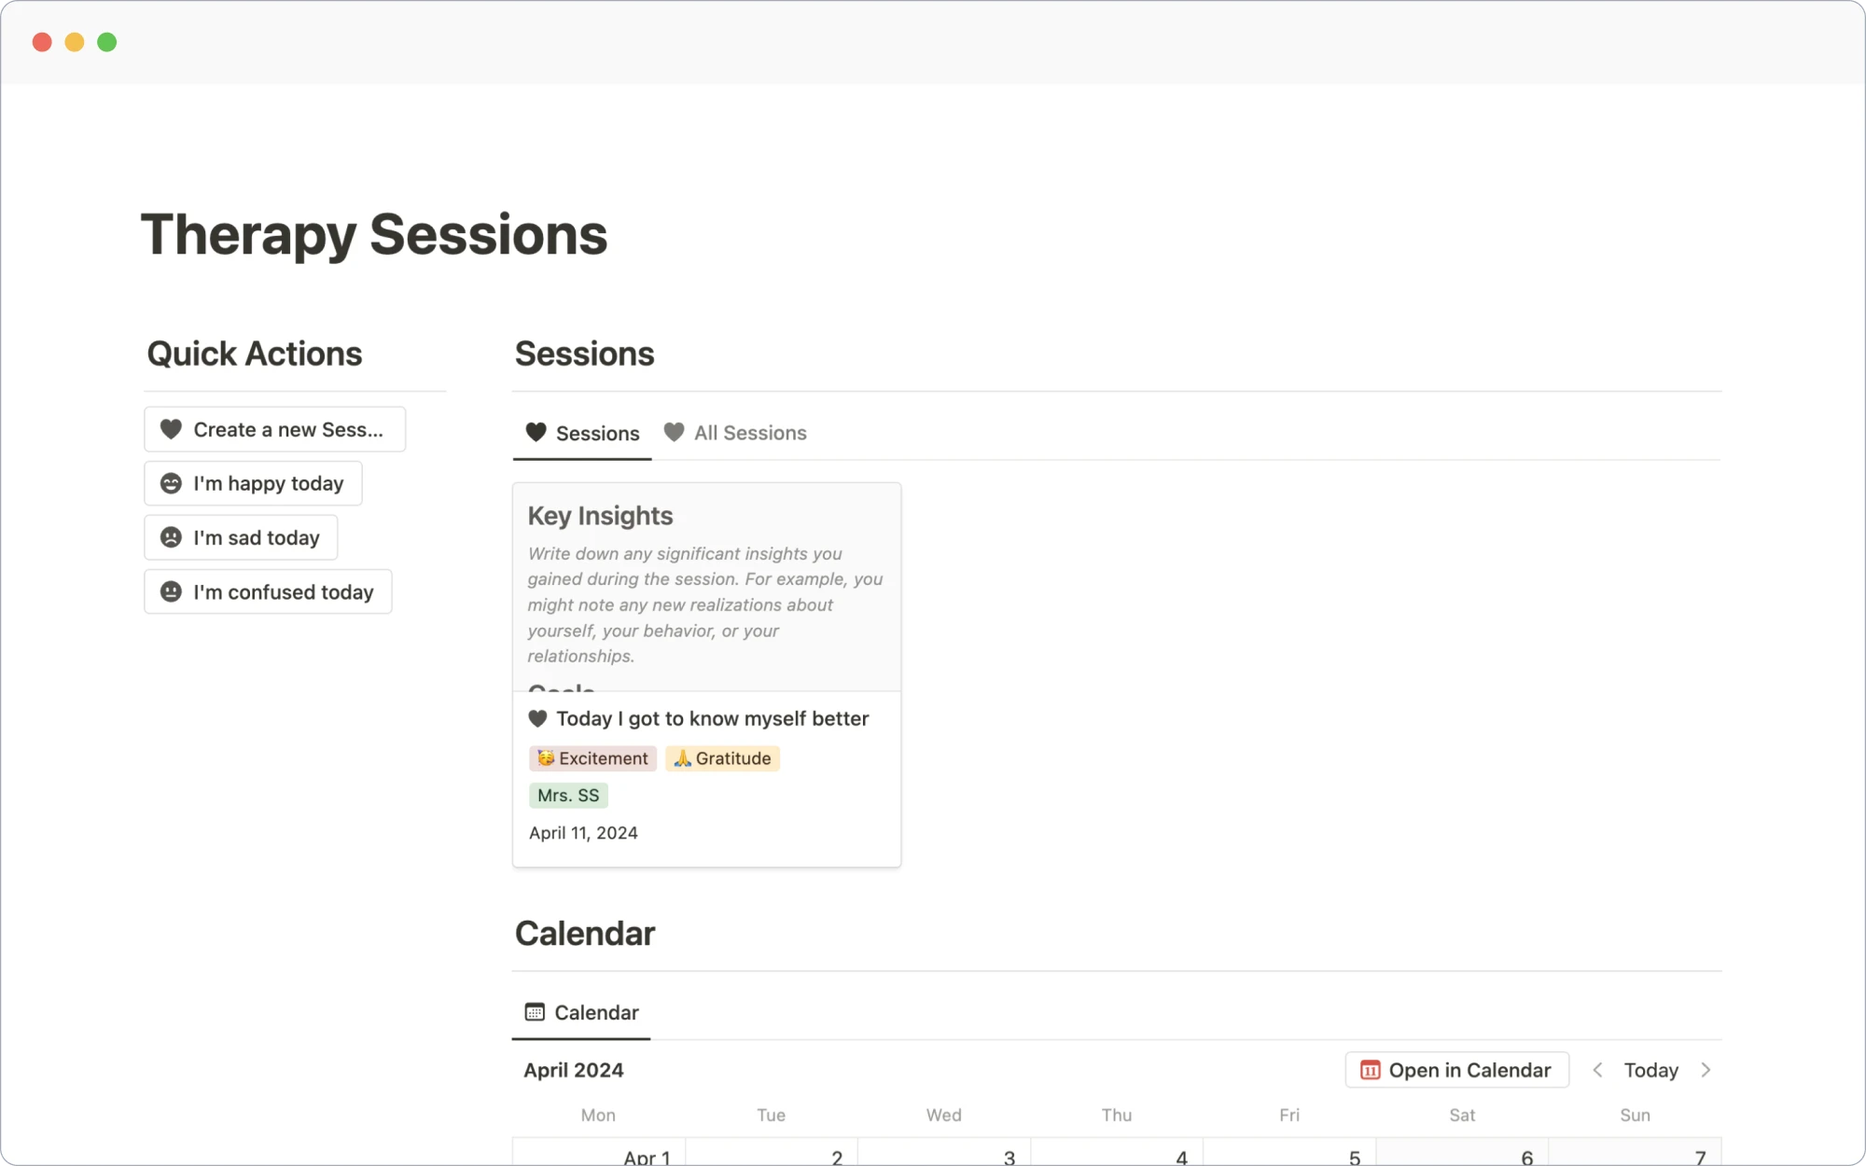Click the Mrs. SS therapist tag
1866x1166 pixels.
tap(565, 794)
